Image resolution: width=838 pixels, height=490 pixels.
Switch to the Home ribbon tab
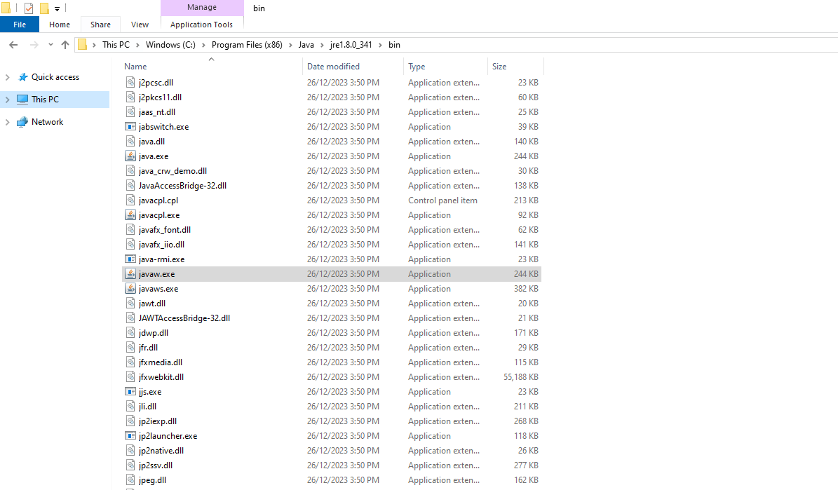click(60, 25)
